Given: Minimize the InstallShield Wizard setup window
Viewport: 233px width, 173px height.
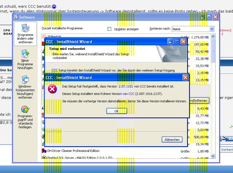Looking at the screenshot, I should (170, 42).
